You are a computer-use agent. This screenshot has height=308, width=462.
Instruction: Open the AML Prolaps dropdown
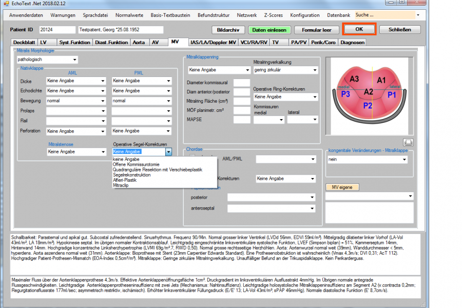pyautogui.click(x=76, y=111)
